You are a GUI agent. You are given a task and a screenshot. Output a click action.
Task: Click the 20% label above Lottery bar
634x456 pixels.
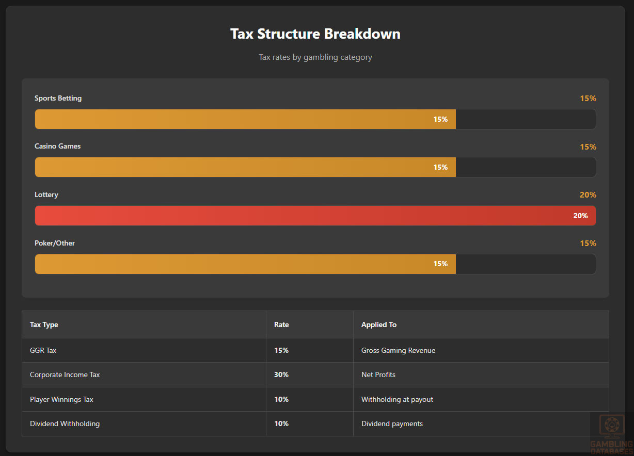tap(588, 194)
